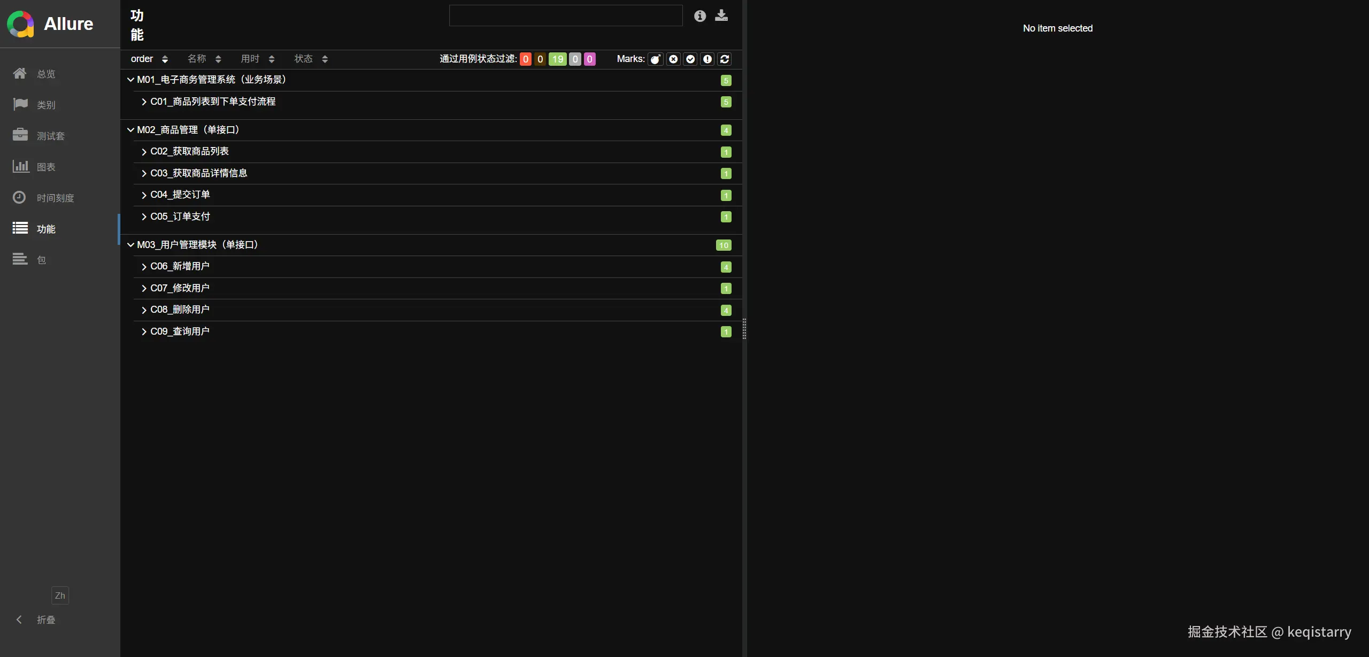This screenshot has height=657, width=1369.
Task: Toggle the green passed status filter 19
Action: click(x=557, y=59)
